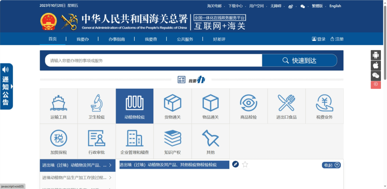Go to the 办事指南 menu tab
The width and height of the screenshot is (387, 189).
(x=117, y=39)
